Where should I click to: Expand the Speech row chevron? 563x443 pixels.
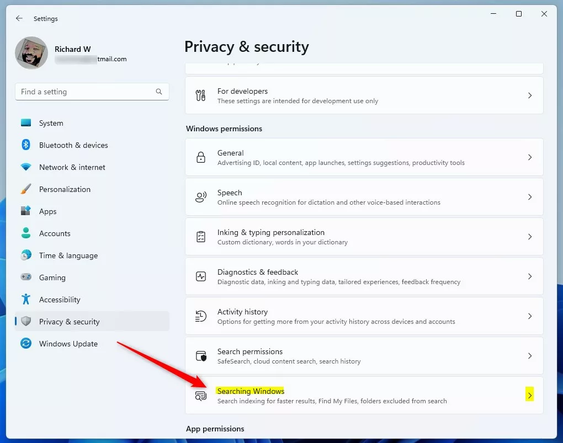(x=530, y=197)
